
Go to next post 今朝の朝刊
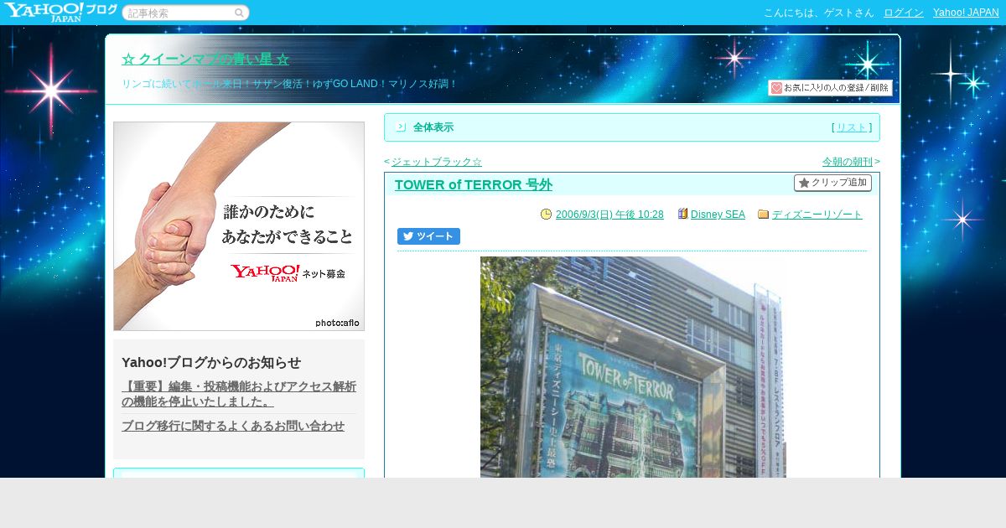848,162
